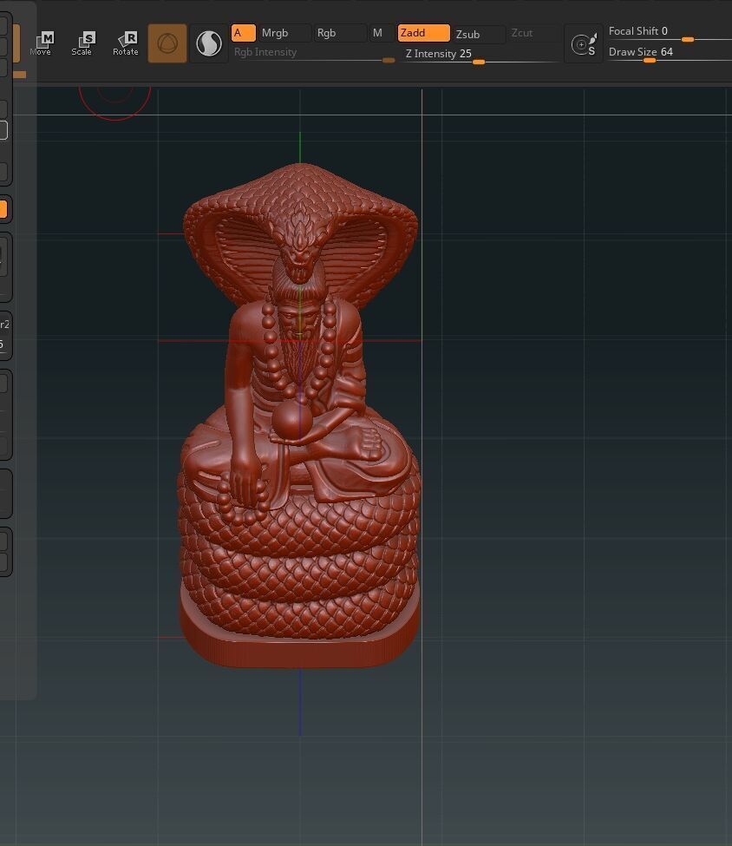Viewport: 732px width, 846px height.
Task: Select the Rotate tool
Action: pyautogui.click(x=126, y=43)
